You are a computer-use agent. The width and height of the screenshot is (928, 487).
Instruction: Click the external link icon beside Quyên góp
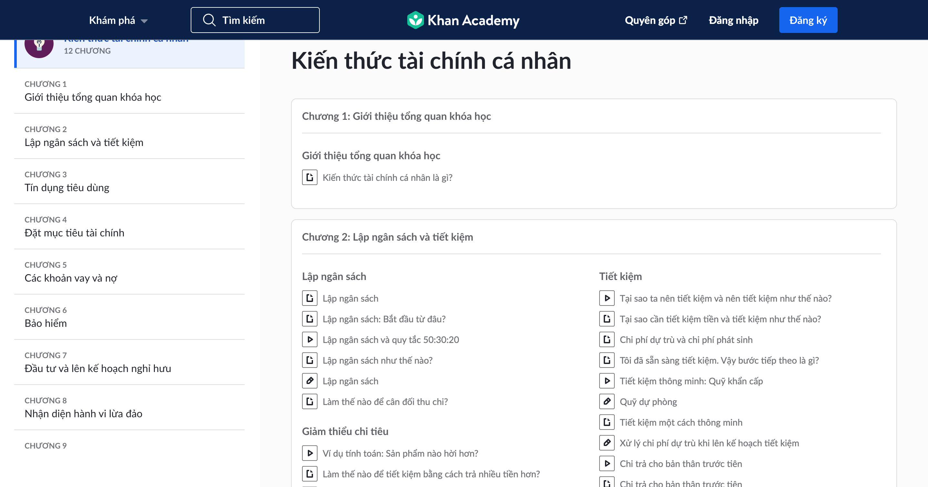click(x=683, y=20)
